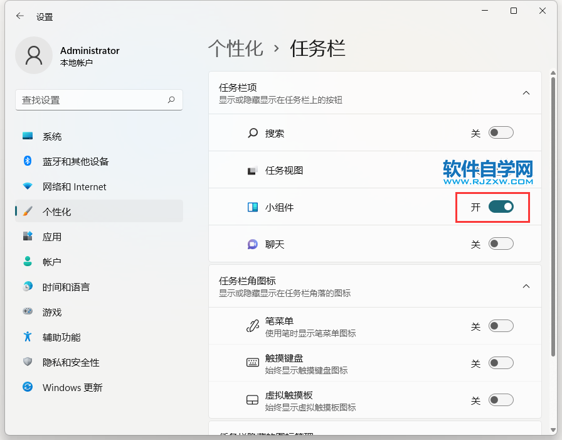Image resolution: width=562 pixels, height=440 pixels.
Task: Enable the 搜索 taskbar toggle
Action: point(501,133)
